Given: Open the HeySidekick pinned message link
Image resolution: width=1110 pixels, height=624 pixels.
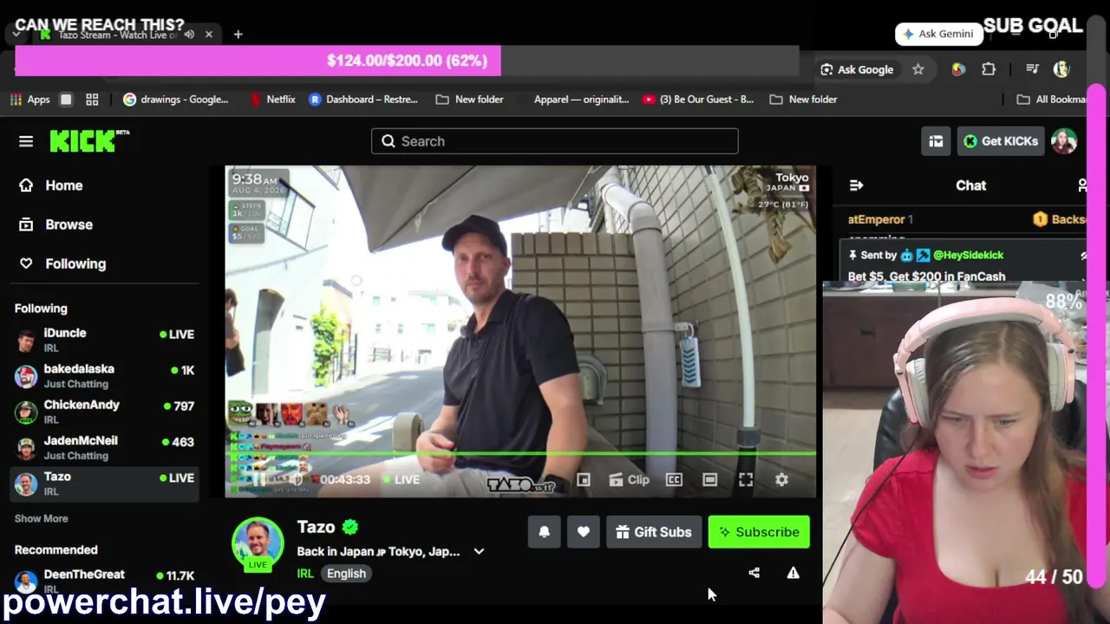Looking at the screenshot, I should tap(968, 255).
